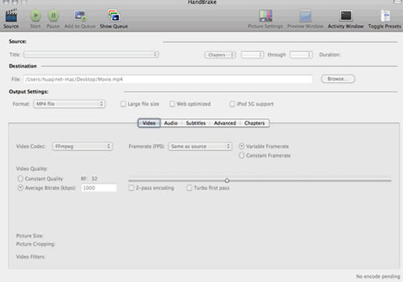Switch to the Video tab
This screenshot has width=403, height=282.
pyautogui.click(x=149, y=123)
